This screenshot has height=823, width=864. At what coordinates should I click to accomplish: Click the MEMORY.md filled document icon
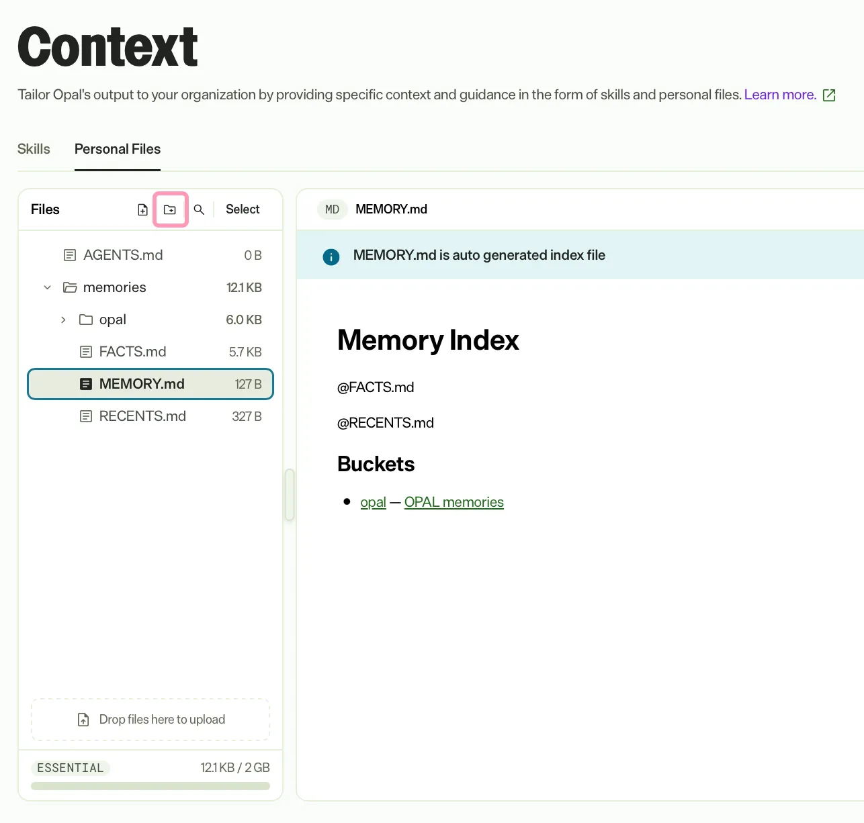pyautogui.click(x=86, y=384)
